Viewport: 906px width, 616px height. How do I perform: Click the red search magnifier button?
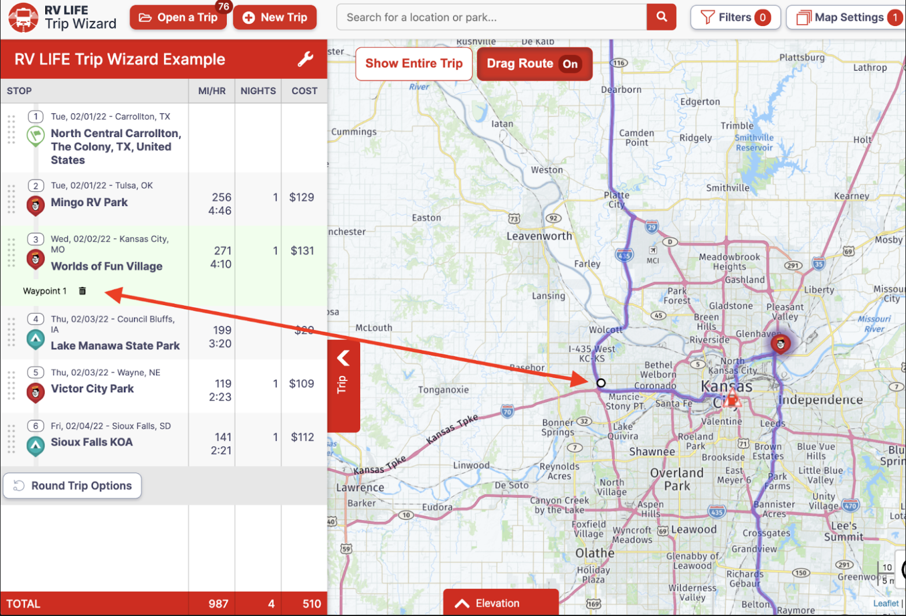tap(661, 17)
